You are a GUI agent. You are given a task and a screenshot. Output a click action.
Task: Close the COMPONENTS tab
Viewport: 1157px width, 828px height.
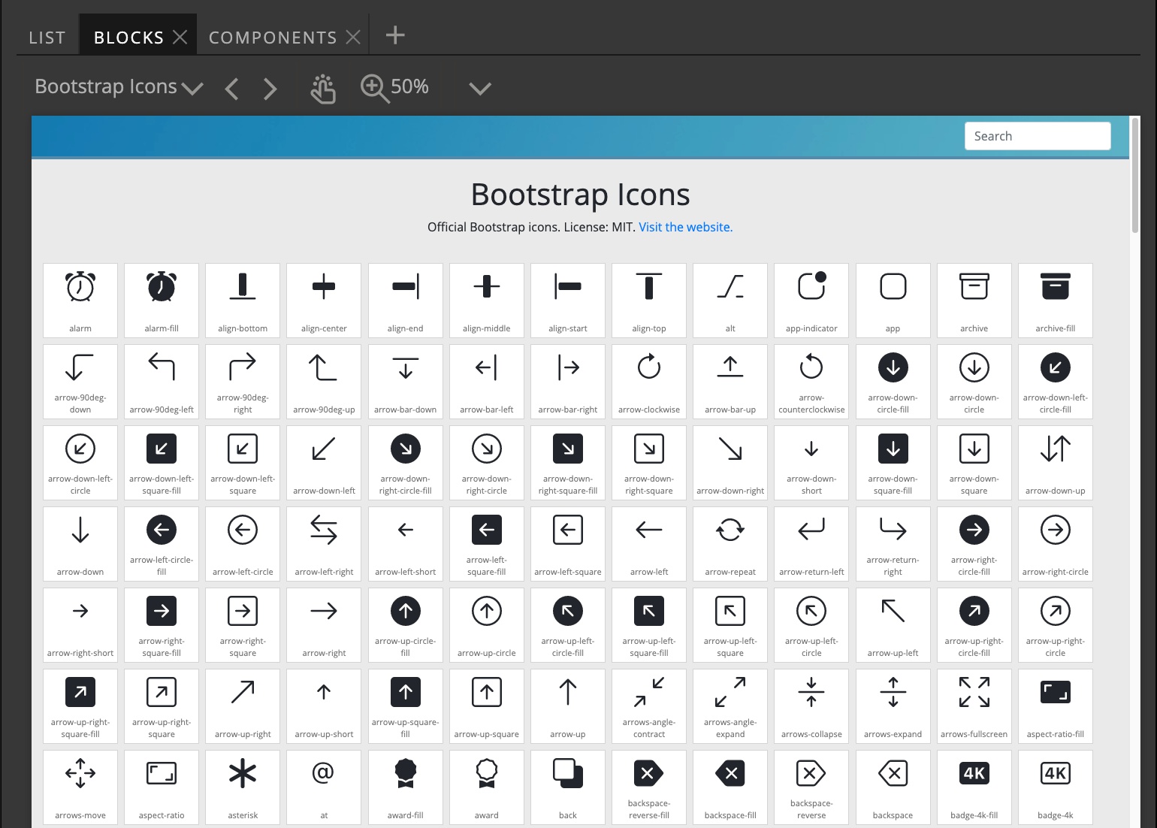353,37
